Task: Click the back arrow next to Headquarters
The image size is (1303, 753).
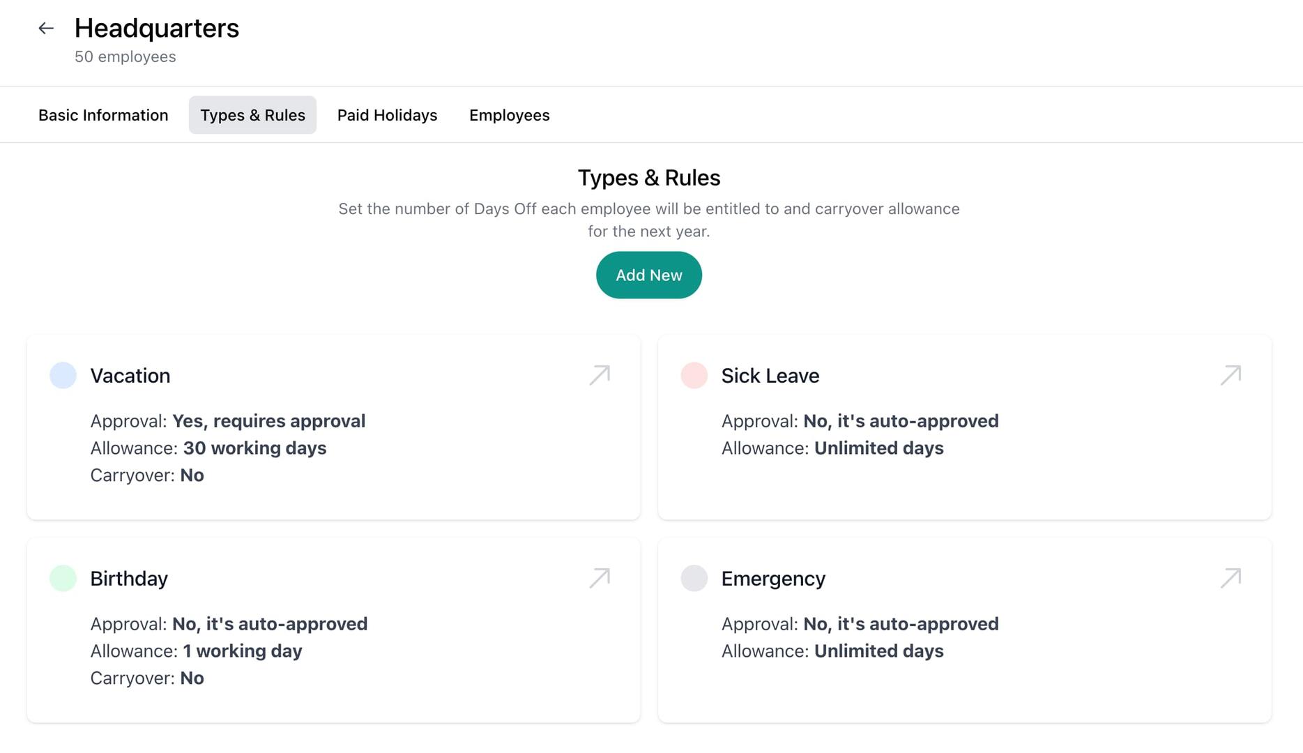Action: pyautogui.click(x=46, y=29)
